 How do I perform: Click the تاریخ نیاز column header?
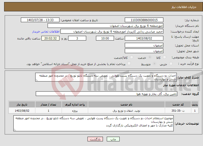[22, 104]
